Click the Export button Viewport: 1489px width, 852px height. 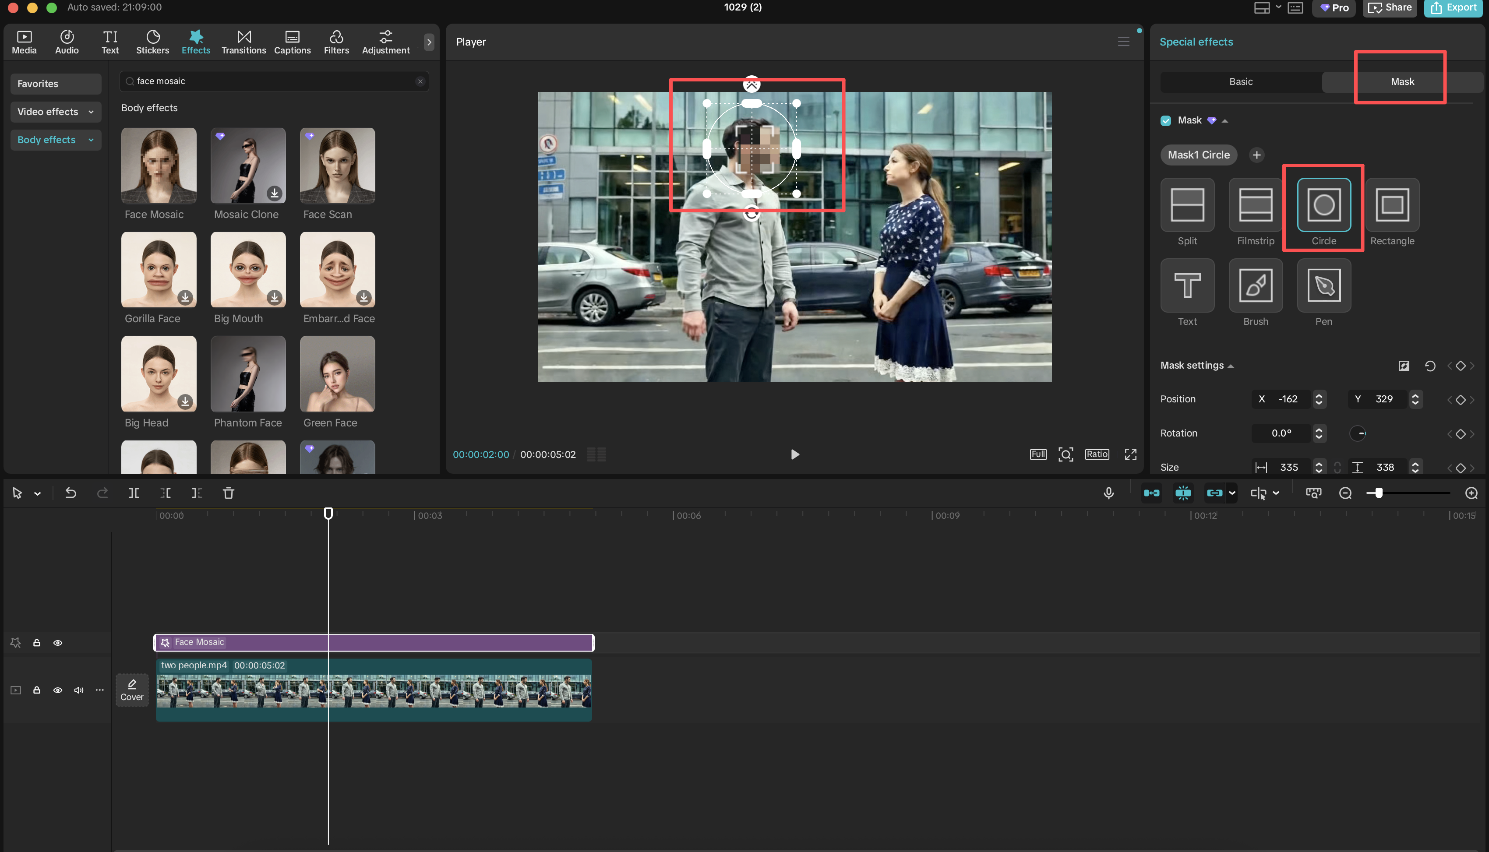tap(1453, 7)
